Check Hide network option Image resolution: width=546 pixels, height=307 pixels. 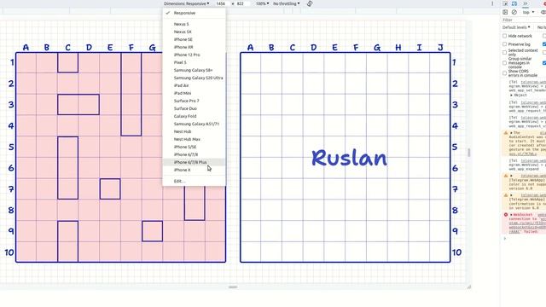coord(504,36)
